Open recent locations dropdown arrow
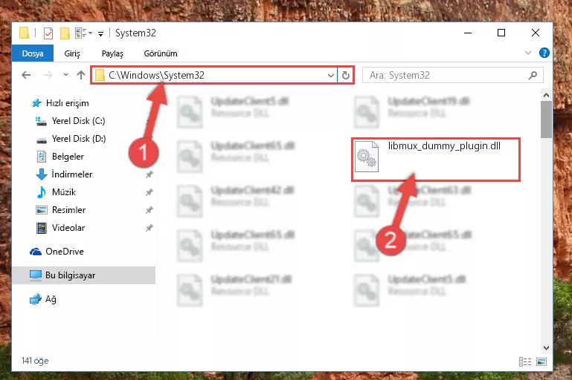 [65, 75]
